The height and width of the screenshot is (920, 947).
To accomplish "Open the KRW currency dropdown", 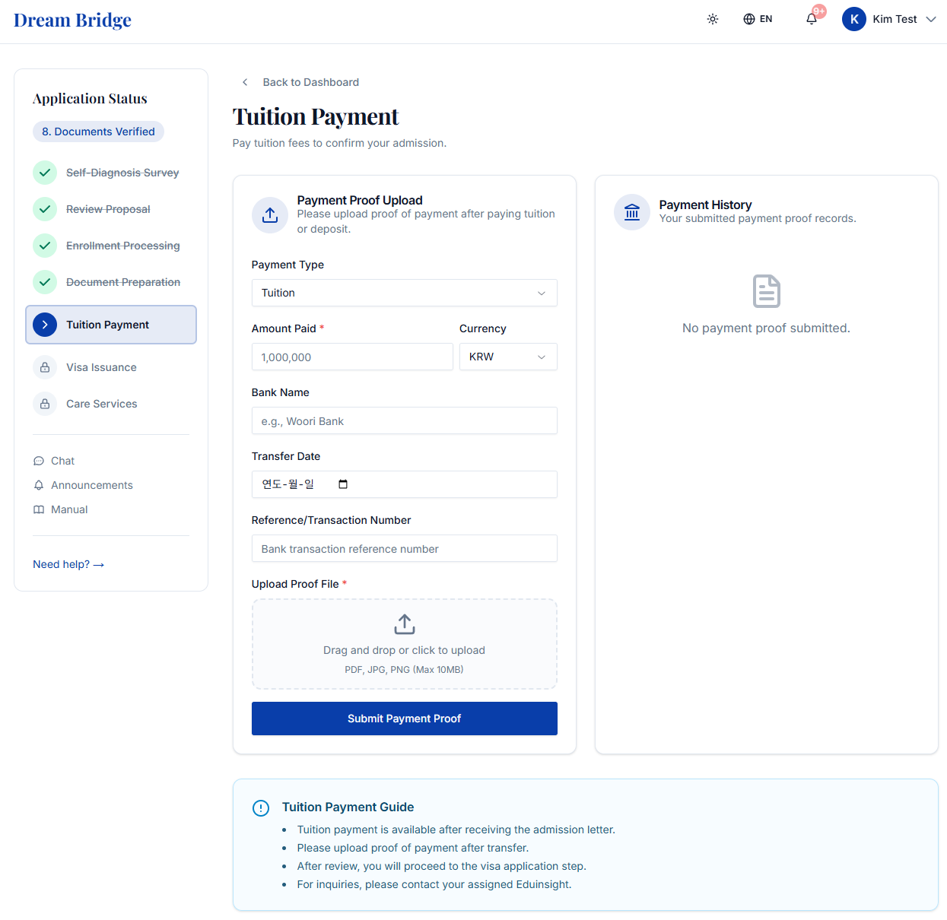I will pos(508,357).
